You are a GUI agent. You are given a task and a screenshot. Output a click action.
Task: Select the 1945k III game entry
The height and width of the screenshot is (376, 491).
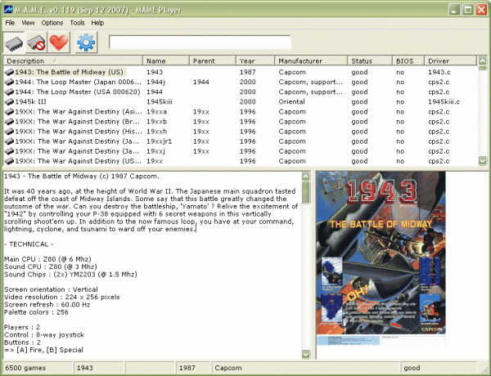click(31, 102)
